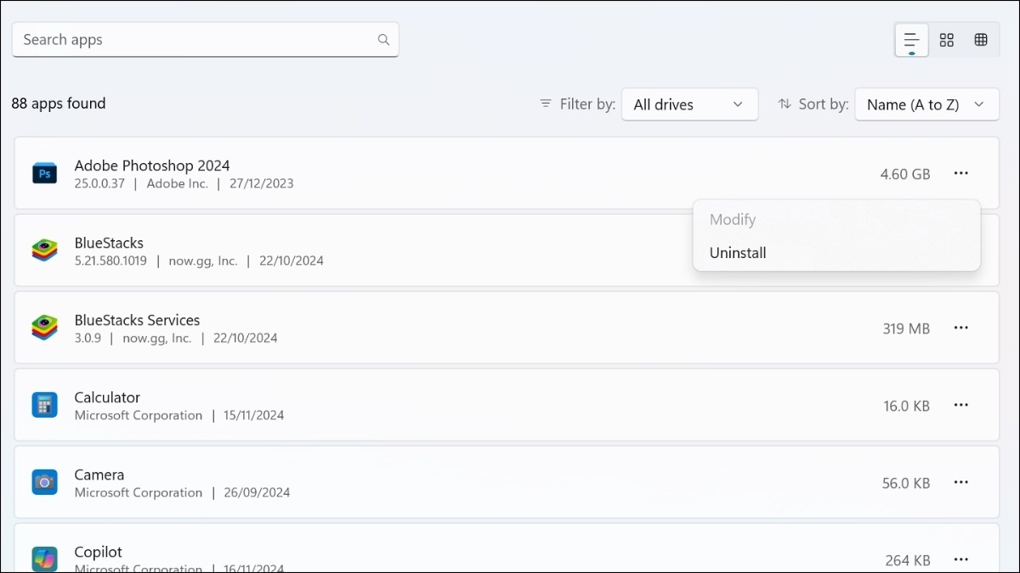Open the Name (A to Z) sort dropdown
This screenshot has height=573, width=1020.
pyautogui.click(x=926, y=104)
